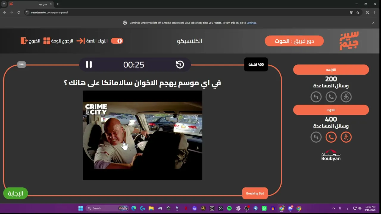
Task: Open Microsoft Edge from the taskbar
Action: pyautogui.click(x=134, y=208)
